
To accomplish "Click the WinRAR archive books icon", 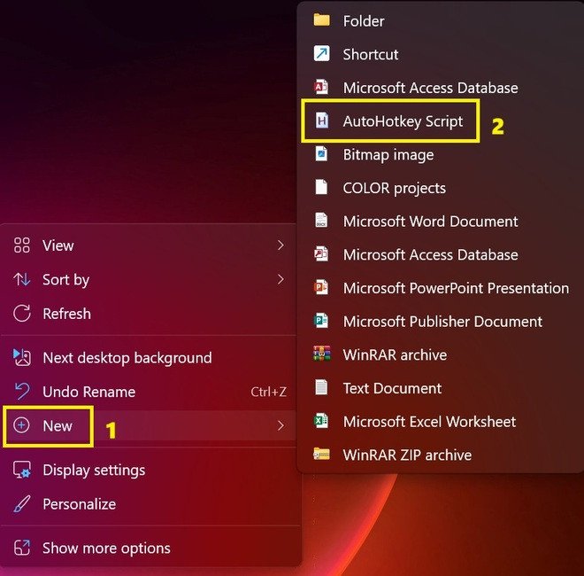I will click(x=321, y=354).
